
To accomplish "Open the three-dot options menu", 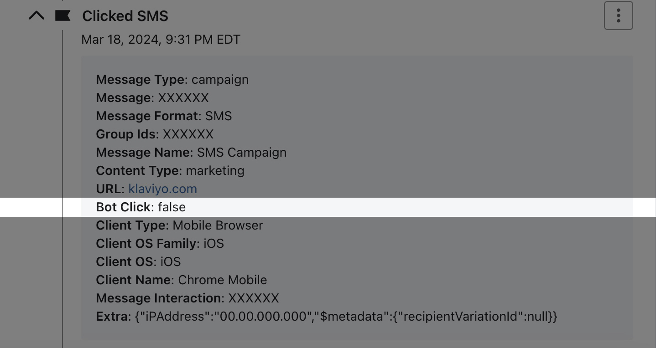I will [x=618, y=15].
